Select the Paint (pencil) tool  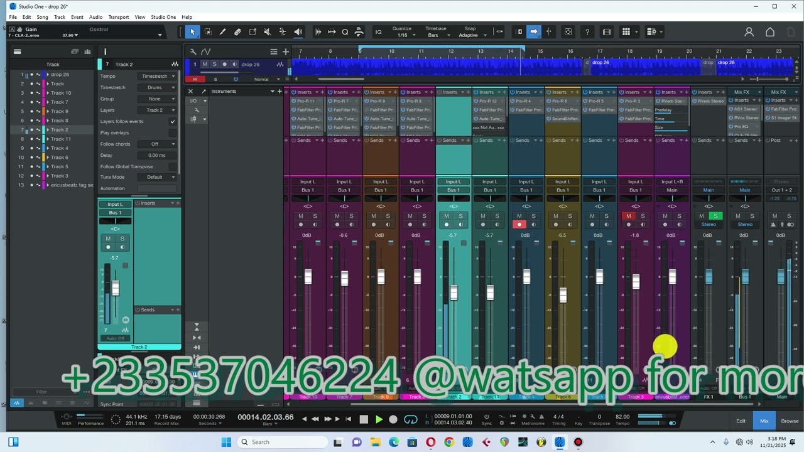pos(222,32)
